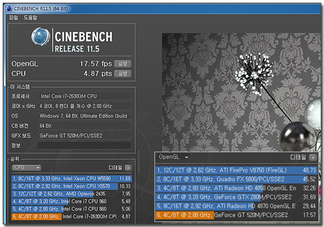Select the CB 버전 64 Bit field

tap(84, 126)
